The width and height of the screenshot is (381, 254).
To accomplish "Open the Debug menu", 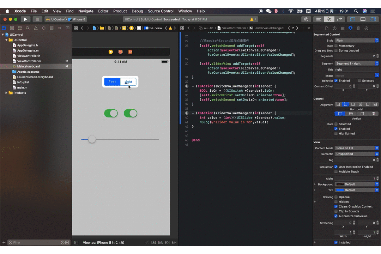I will (137, 11).
